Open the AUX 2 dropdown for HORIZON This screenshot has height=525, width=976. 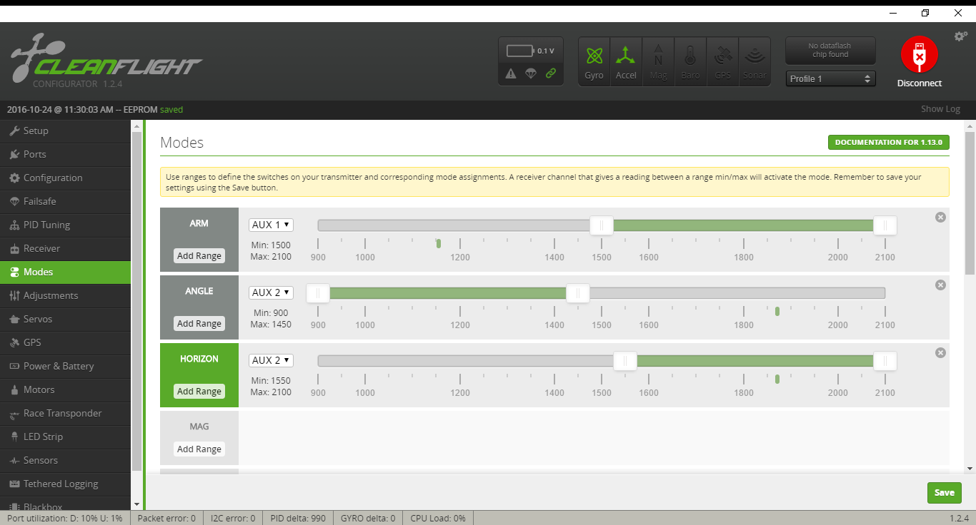click(271, 360)
